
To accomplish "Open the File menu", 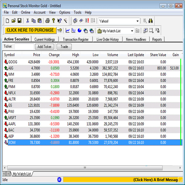I will click(x=6, y=12).
